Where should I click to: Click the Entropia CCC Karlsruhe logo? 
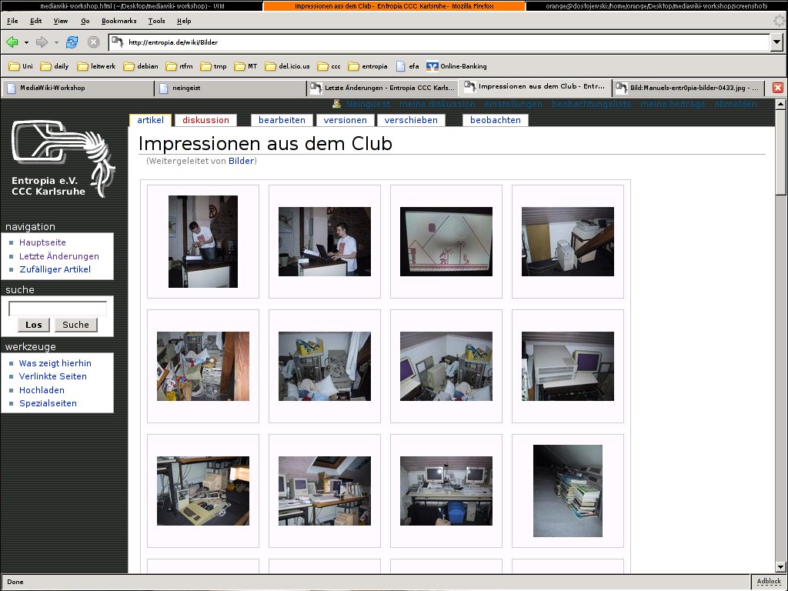pos(63,159)
